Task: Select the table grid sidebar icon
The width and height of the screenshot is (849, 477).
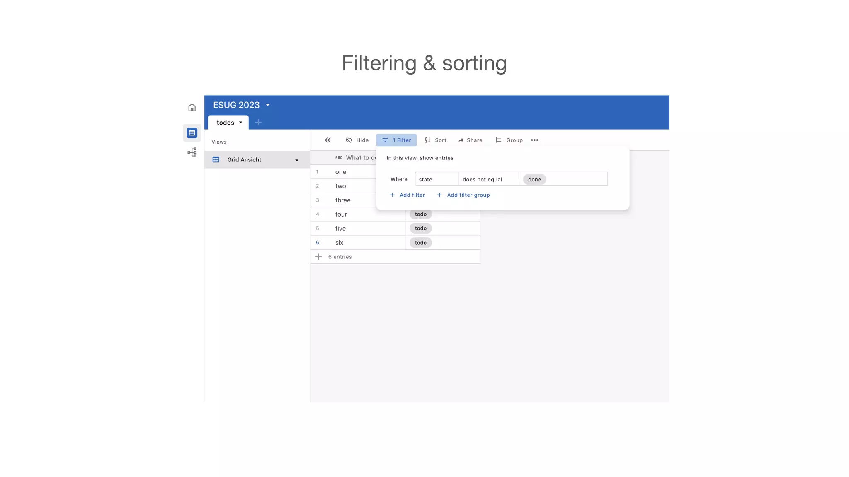Action: click(192, 133)
